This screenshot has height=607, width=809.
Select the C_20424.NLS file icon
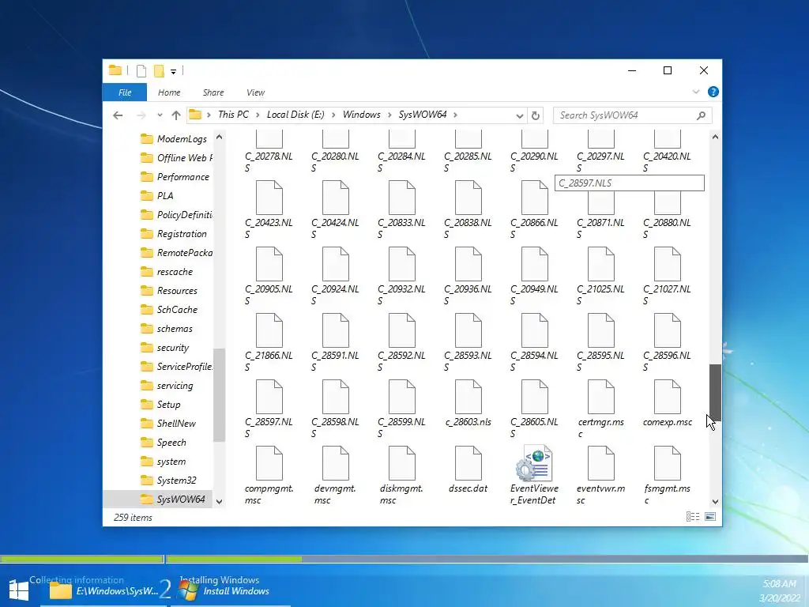coord(335,198)
